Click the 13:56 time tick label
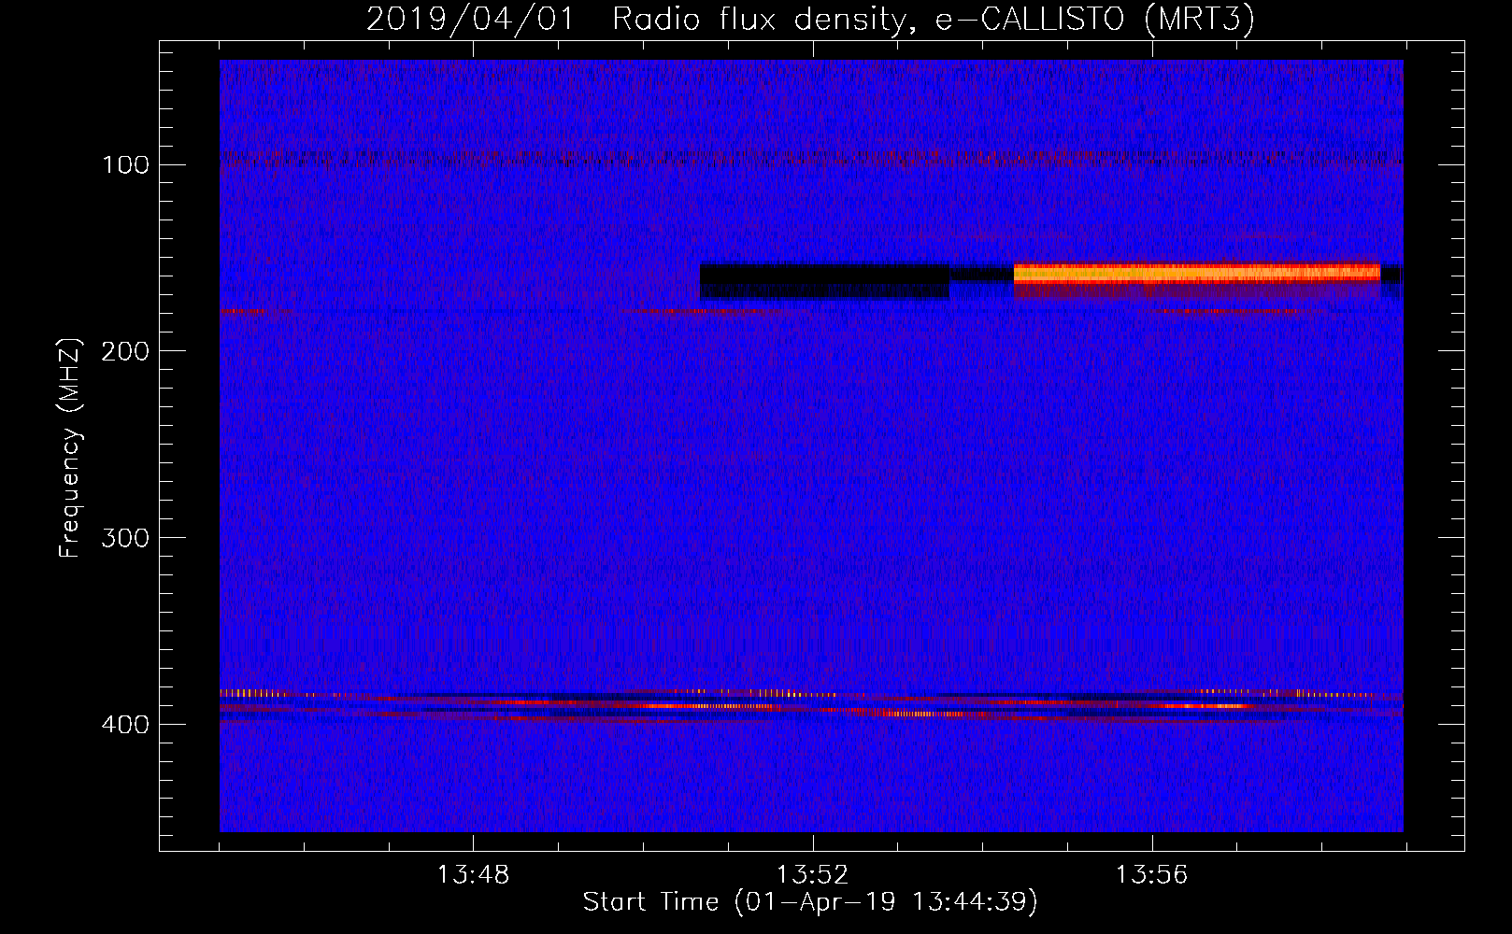Viewport: 1512px width, 934px height. coord(1151,875)
